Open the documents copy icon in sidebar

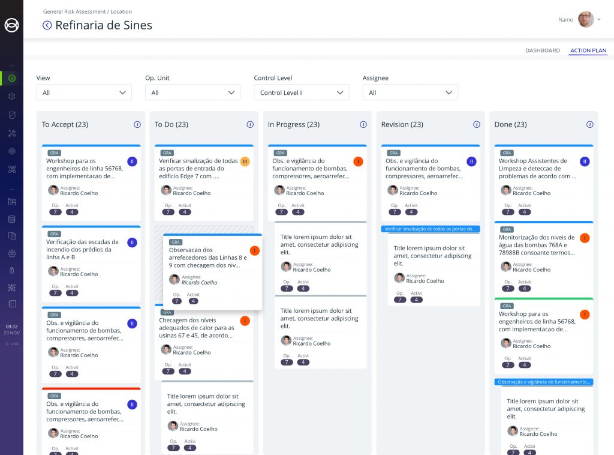12,236
